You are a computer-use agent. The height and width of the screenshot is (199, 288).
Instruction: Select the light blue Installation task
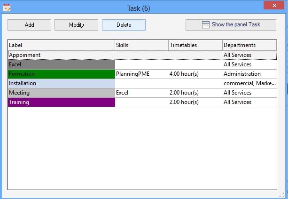[x=61, y=83]
